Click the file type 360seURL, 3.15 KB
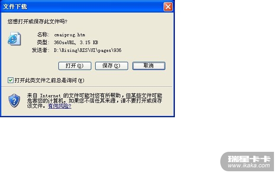Screen dimensions: 277x173 tap(76, 42)
